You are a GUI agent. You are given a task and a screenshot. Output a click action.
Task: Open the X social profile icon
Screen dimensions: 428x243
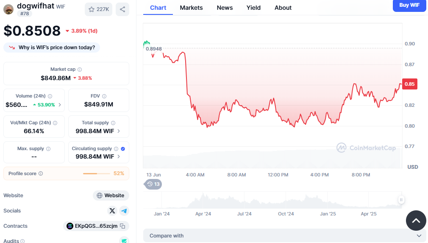point(112,211)
